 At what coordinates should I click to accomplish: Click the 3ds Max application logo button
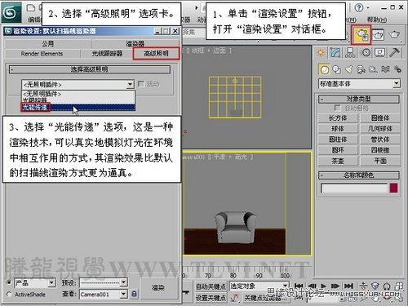click(11, 11)
